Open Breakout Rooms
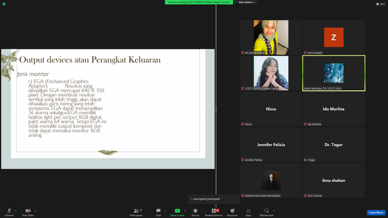Image resolution: width=388 pixels, height=218 pixels. pyautogui.click(x=214, y=212)
